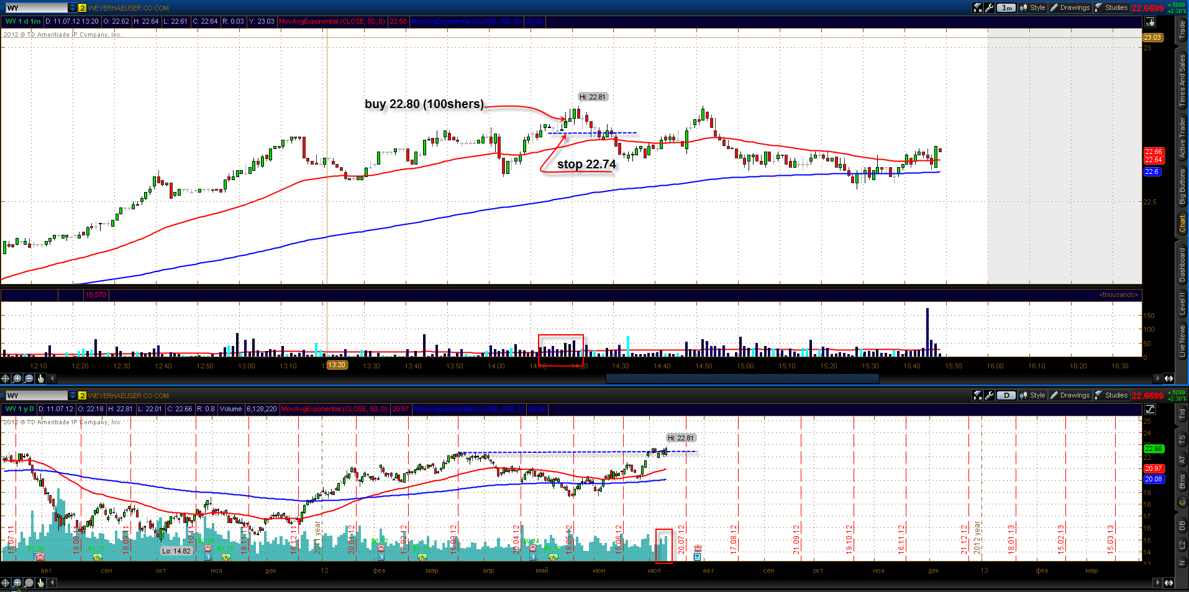Click Hi: 22.81 bubble on upper chart

(593, 97)
